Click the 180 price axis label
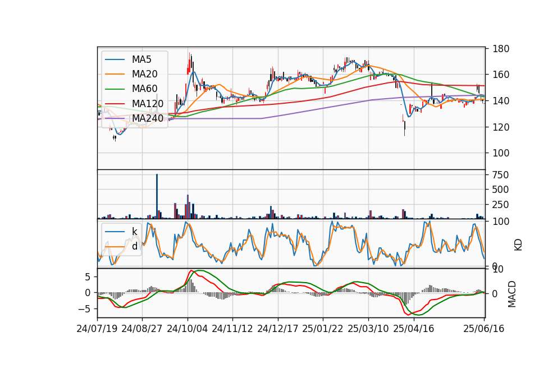539x387 pixels. pyautogui.click(x=501, y=49)
